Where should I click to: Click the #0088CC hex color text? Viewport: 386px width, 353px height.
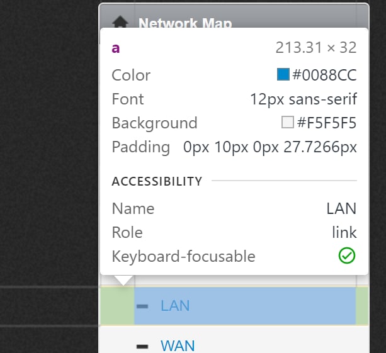(x=324, y=76)
